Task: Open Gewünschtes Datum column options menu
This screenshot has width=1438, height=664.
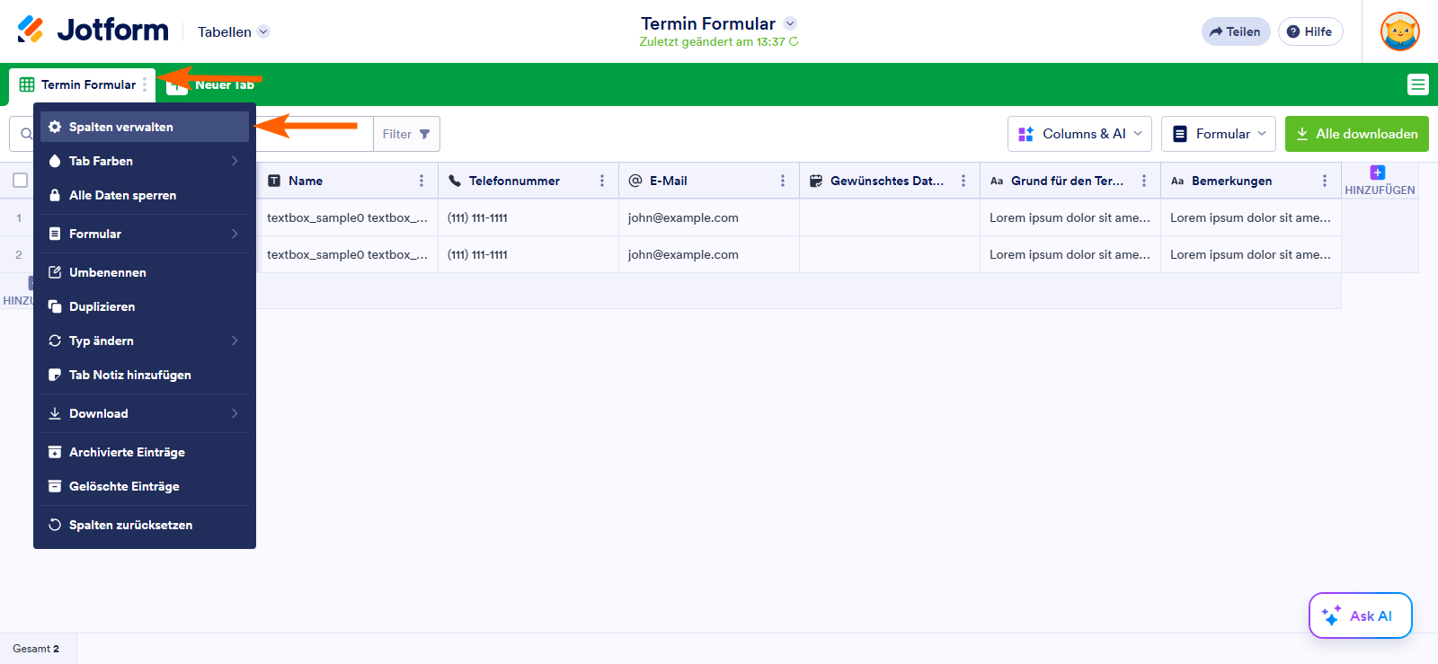Action: point(963,181)
